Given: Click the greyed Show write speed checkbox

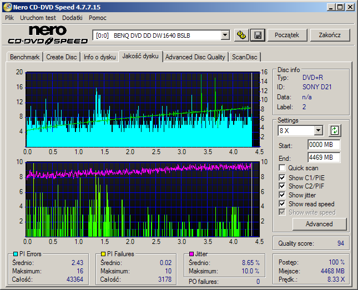Looking at the screenshot, I should 282,212.
